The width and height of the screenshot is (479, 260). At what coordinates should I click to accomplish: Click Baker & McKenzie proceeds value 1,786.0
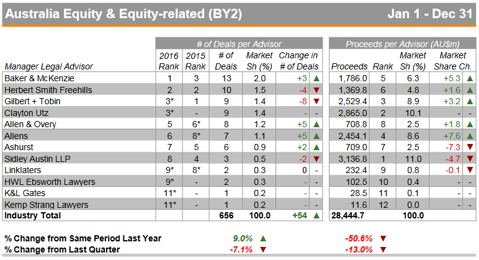click(x=352, y=79)
